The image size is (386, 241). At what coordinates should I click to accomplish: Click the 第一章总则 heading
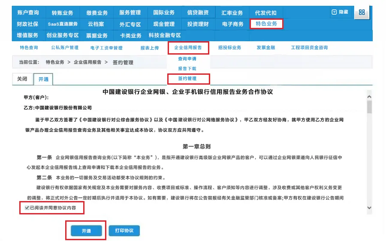click(196, 146)
